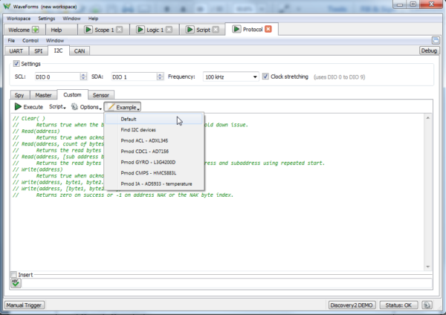Viewport: 446px width, 315px height.
Task: Close the Logic 1 tab
Action: pyautogui.click(x=169, y=30)
